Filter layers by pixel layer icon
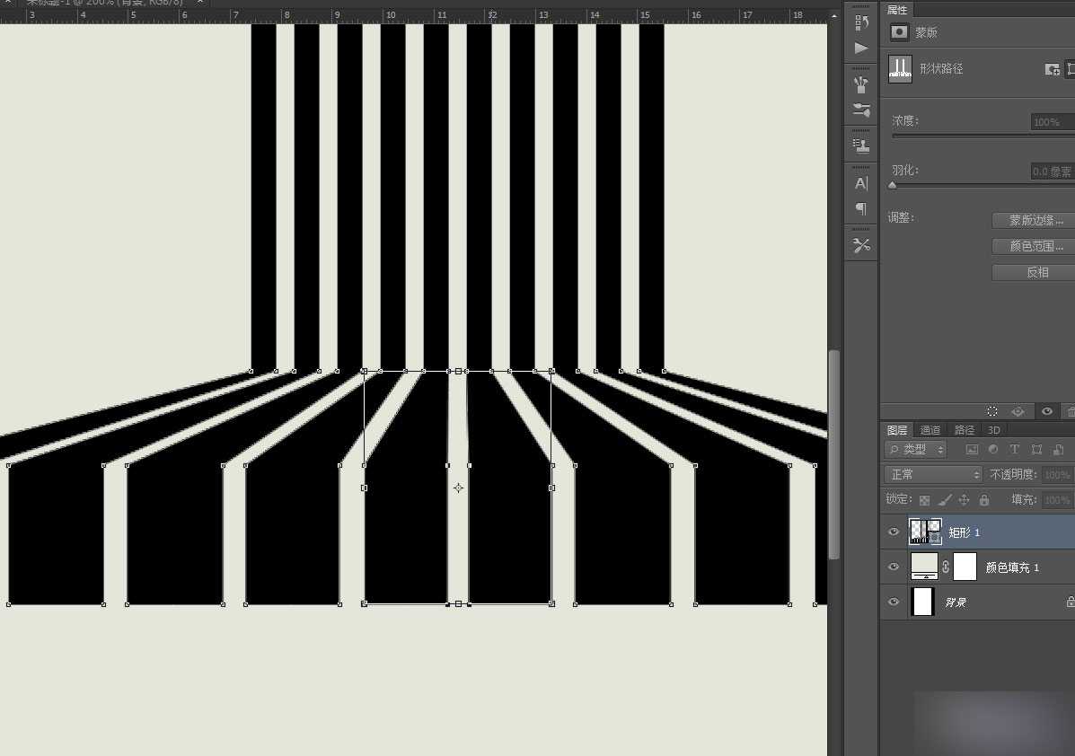 coord(972,450)
